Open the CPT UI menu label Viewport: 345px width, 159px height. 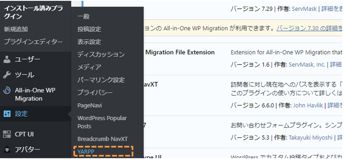click(x=24, y=134)
